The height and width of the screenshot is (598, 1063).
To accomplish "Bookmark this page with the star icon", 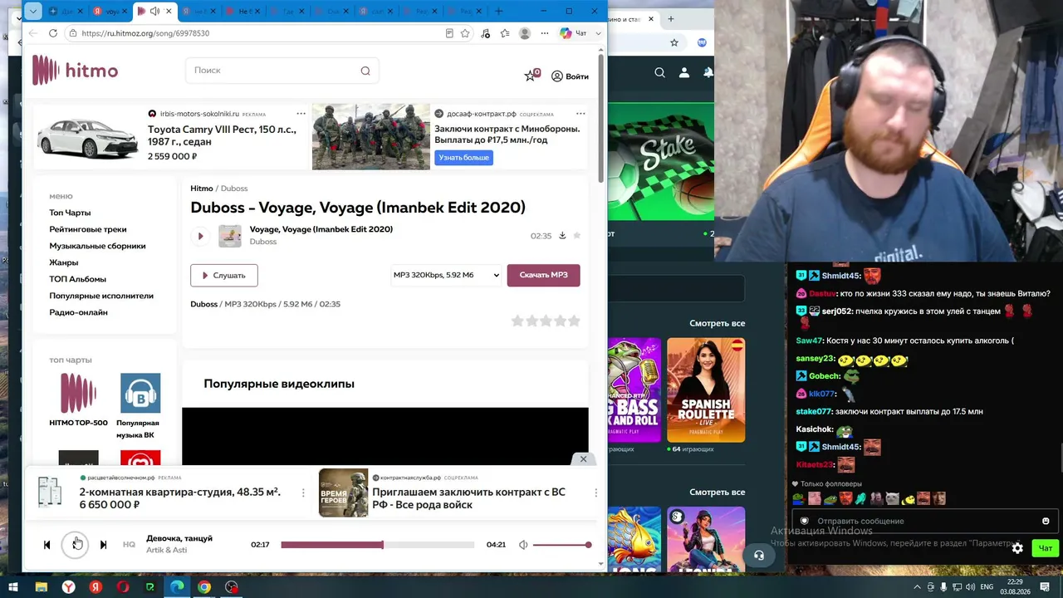I will point(465,33).
